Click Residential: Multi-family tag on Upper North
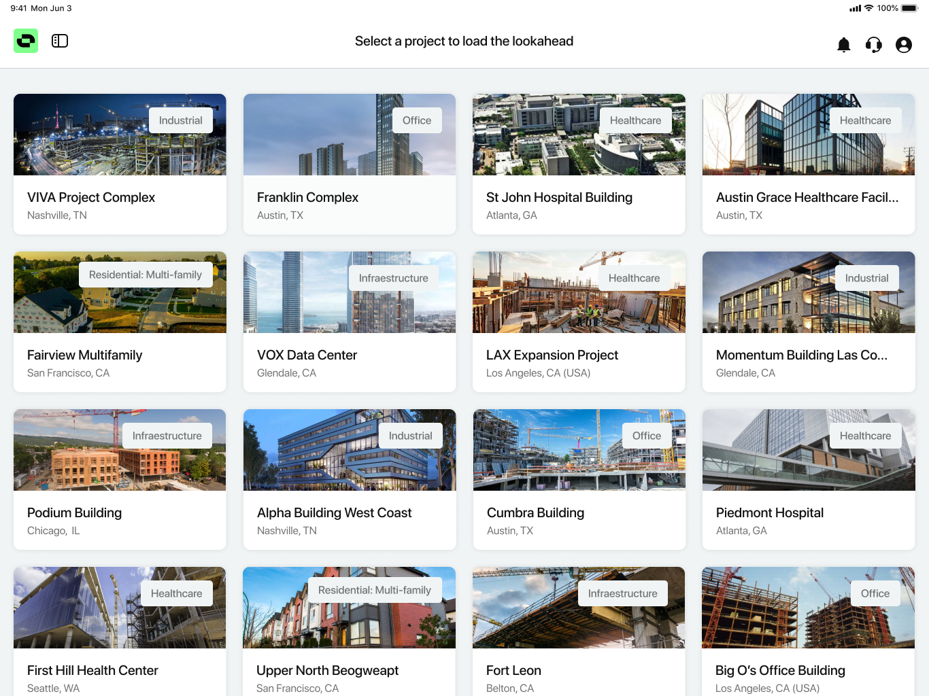 pyautogui.click(x=375, y=590)
